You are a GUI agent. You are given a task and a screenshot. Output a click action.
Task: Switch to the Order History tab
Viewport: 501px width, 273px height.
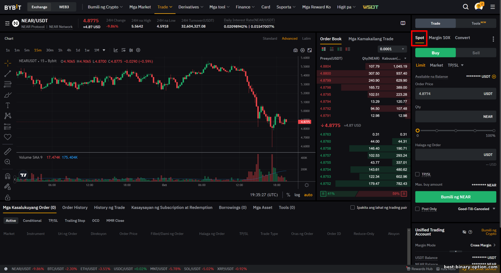click(x=75, y=208)
